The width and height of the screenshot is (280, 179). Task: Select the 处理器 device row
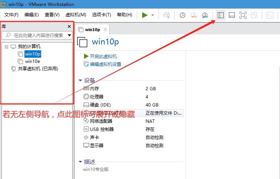tap(133, 97)
